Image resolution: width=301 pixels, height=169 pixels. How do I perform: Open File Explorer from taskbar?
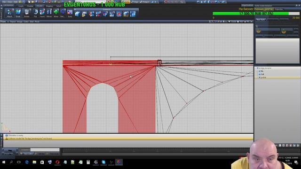34,162
